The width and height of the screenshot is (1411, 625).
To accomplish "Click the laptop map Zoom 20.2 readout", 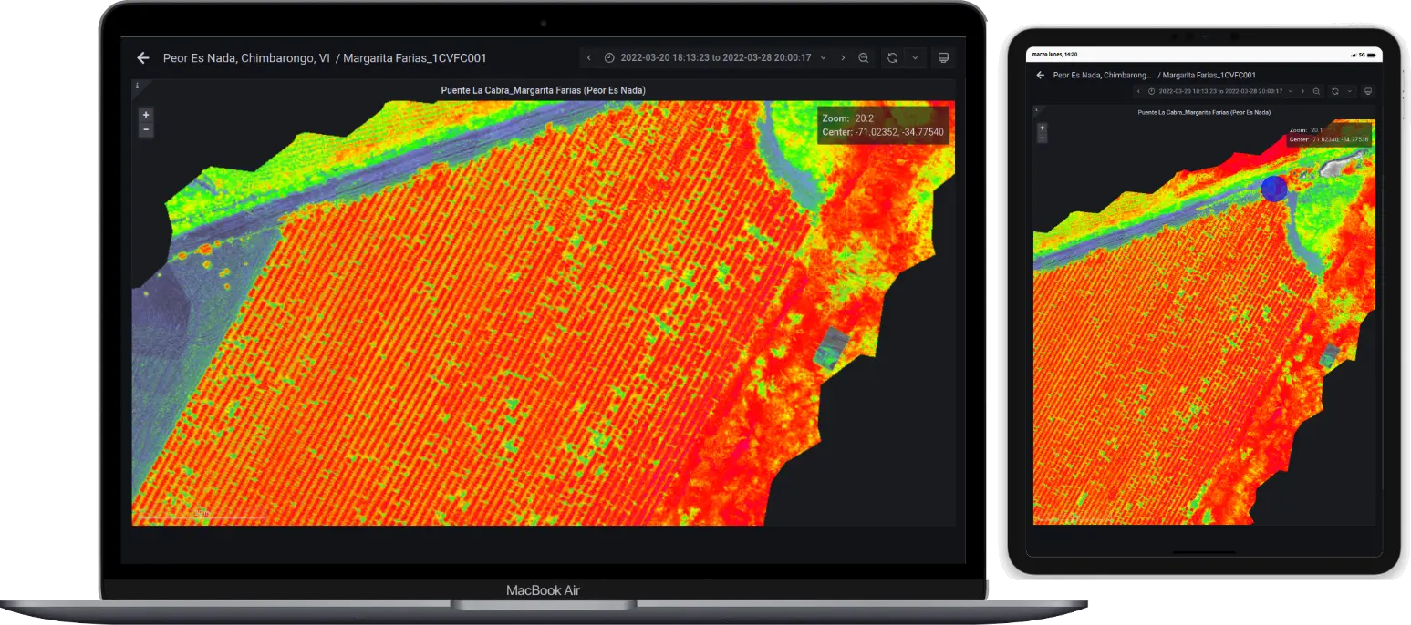I will point(848,118).
